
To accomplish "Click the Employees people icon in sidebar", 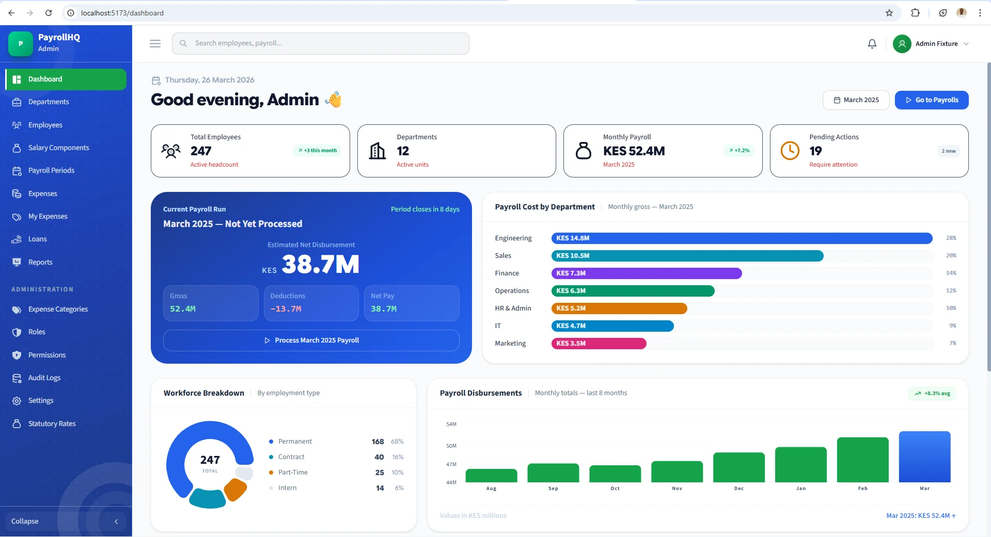I will coord(17,125).
